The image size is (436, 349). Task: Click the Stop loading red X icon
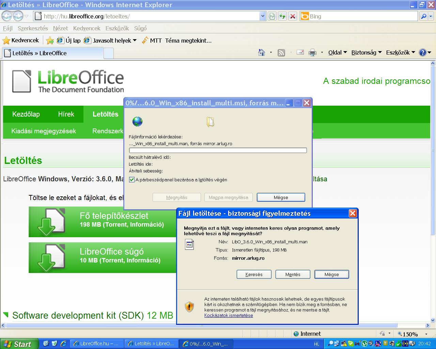click(x=292, y=16)
